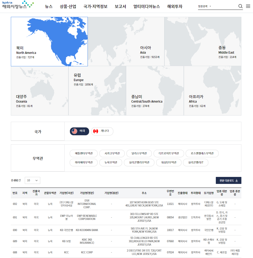The image size is (253, 258).
Task: Click the 한국동서발전 parent company cell
Action: [209, 217]
